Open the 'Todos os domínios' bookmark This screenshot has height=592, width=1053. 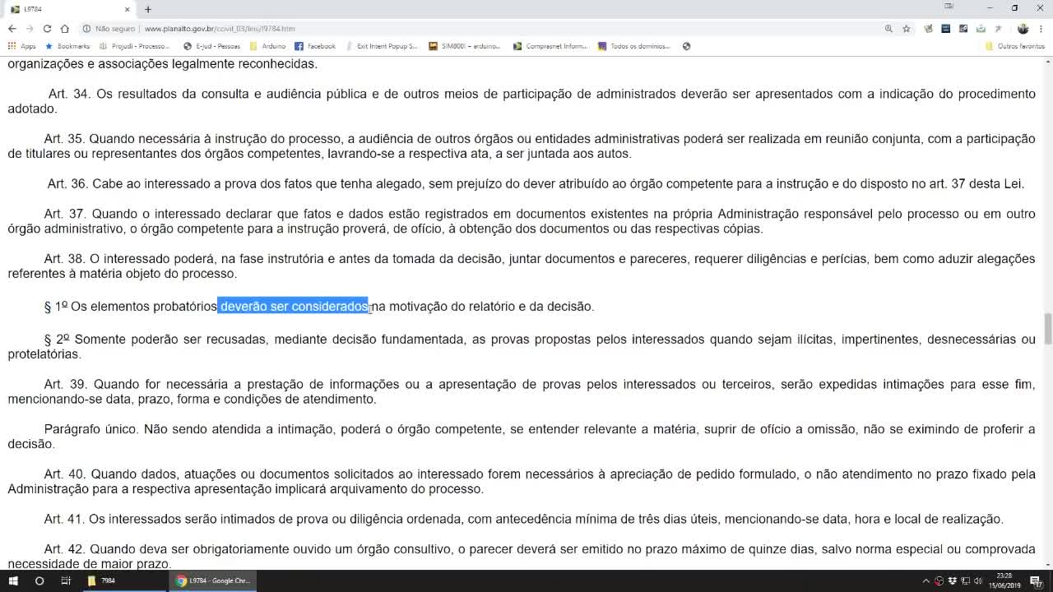click(x=634, y=46)
